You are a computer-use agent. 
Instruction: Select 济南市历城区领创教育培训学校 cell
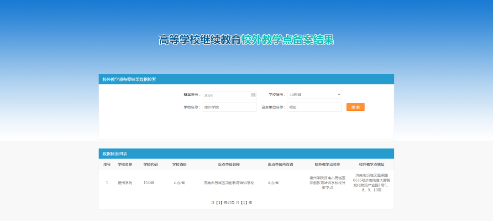pos(229,183)
